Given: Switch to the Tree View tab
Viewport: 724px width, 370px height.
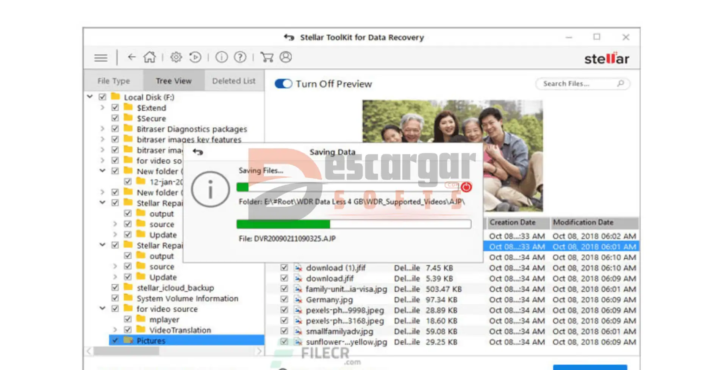Looking at the screenshot, I should [174, 81].
